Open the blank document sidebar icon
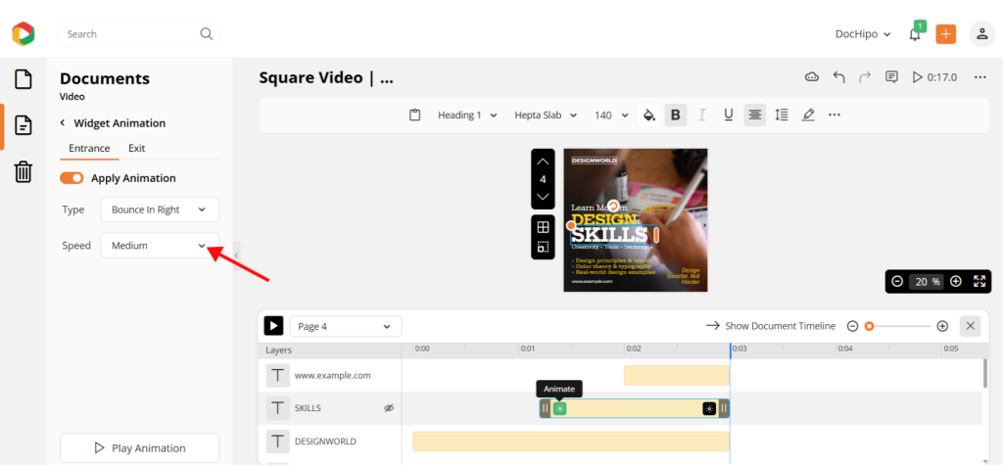This screenshot has height=466, width=1003. [x=24, y=80]
